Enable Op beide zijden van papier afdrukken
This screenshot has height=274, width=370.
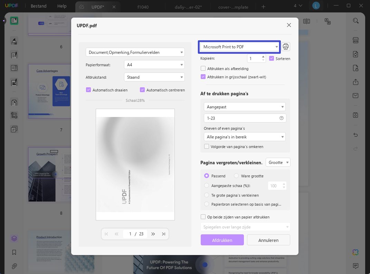203,217
